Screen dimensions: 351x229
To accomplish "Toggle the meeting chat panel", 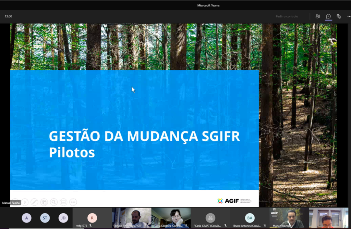I will 328,16.
